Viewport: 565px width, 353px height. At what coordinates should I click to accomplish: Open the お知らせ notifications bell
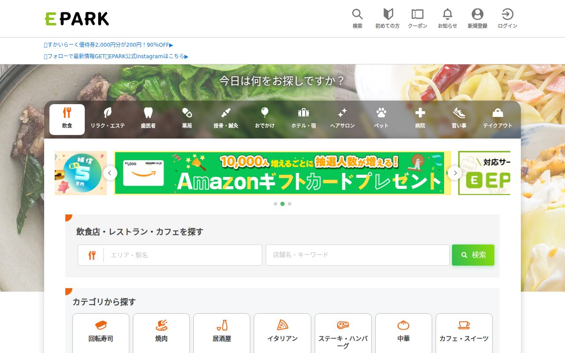448,19
